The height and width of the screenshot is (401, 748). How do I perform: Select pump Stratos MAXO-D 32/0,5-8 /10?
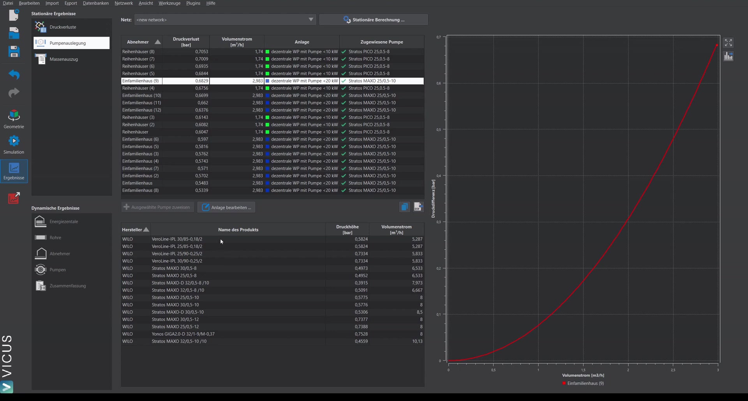272,283
